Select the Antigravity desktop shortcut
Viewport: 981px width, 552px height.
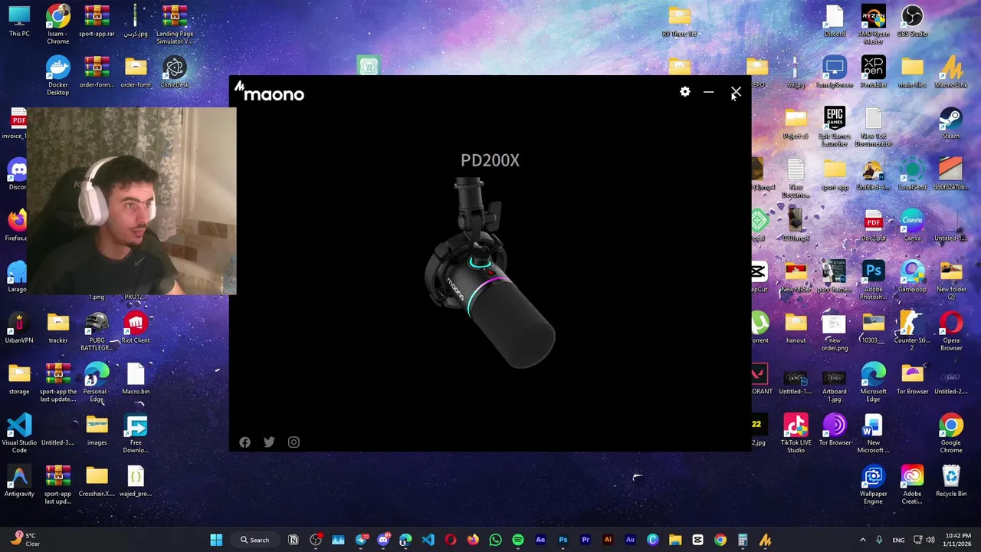coord(19,481)
